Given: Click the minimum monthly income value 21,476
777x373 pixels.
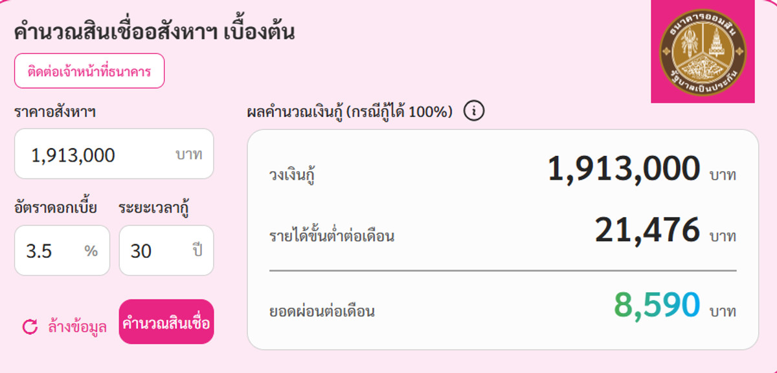Looking at the screenshot, I should 647,229.
